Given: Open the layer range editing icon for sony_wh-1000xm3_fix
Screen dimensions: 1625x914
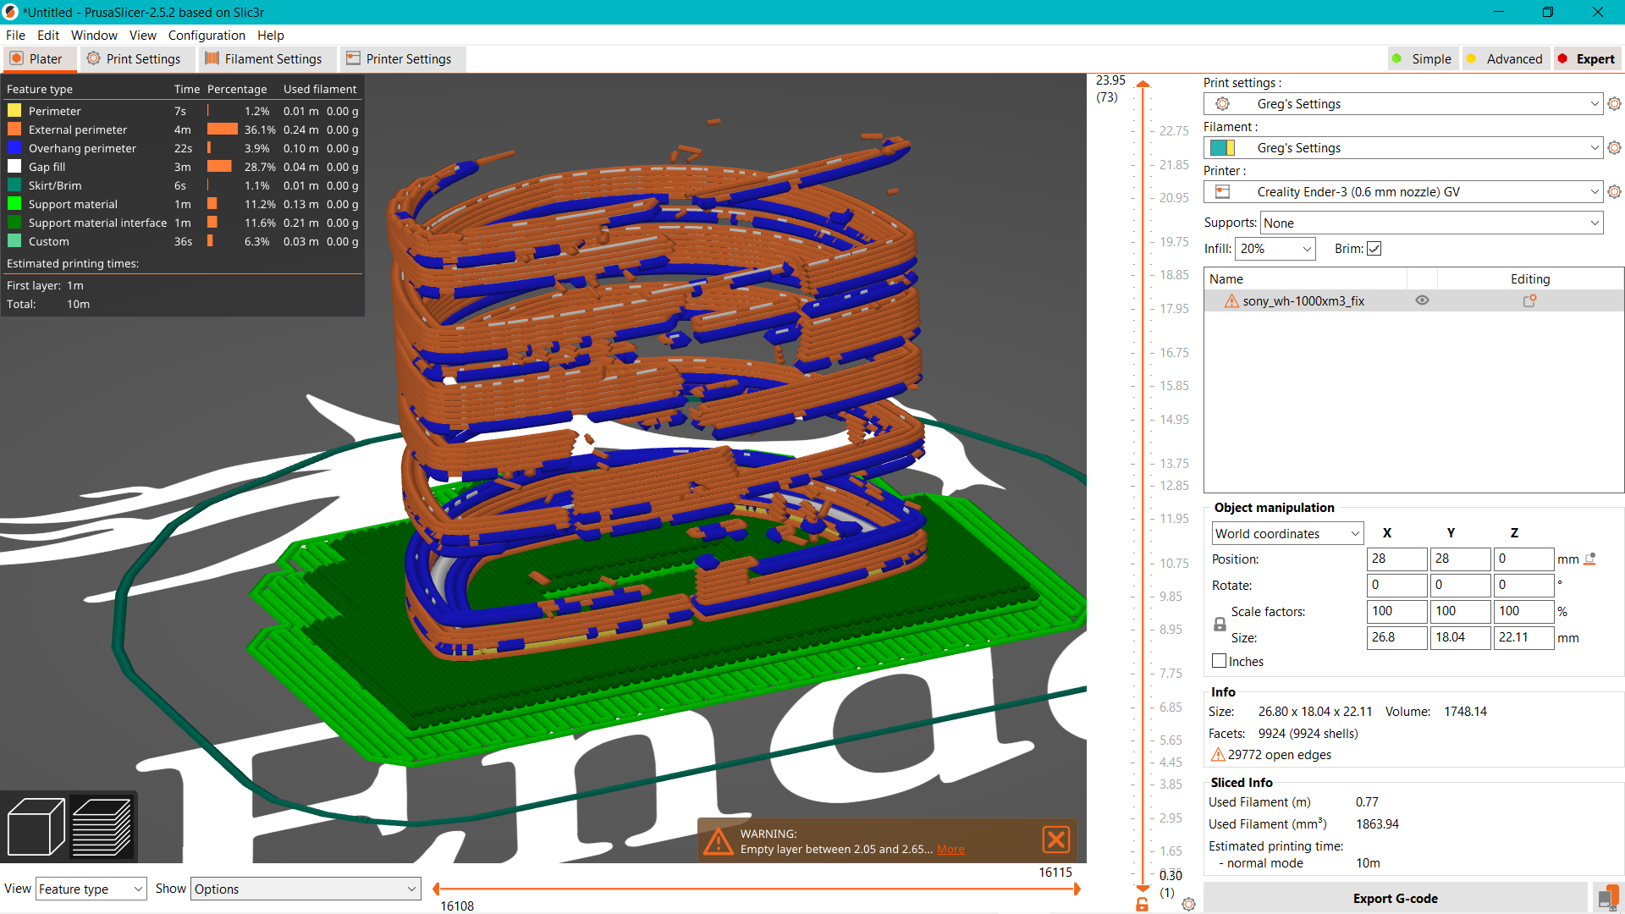Looking at the screenshot, I should tap(1529, 300).
